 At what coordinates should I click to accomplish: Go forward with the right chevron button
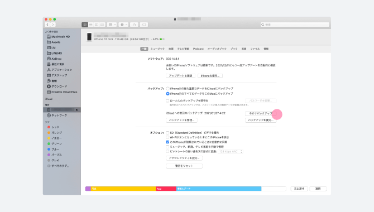(x=53, y=25)
